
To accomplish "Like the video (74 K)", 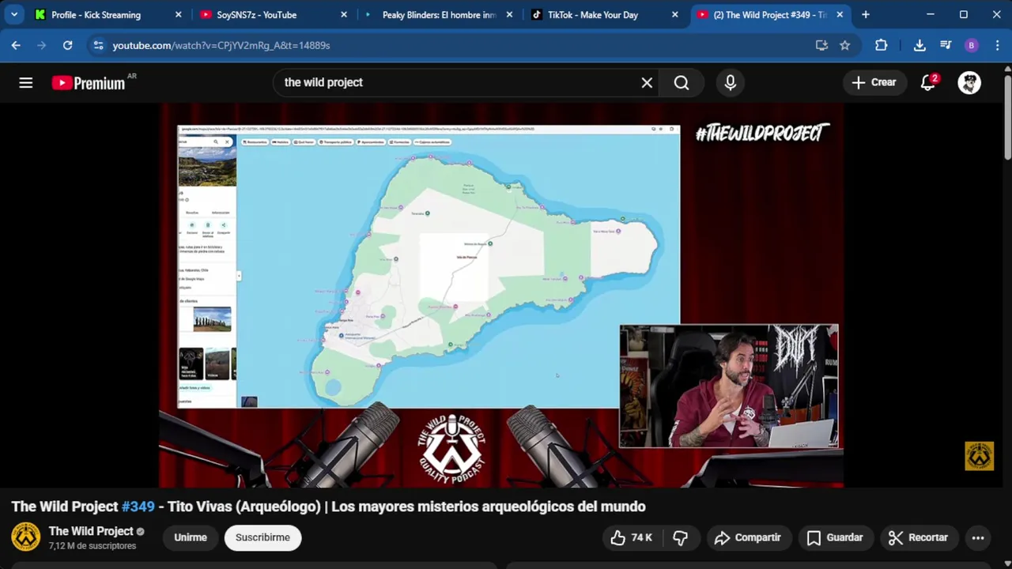I will tap(632, 537).
